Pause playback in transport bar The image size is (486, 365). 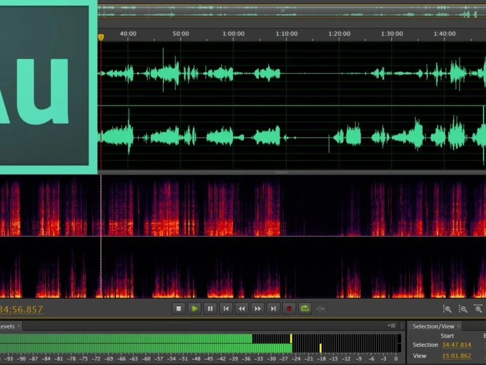[210, 309]
